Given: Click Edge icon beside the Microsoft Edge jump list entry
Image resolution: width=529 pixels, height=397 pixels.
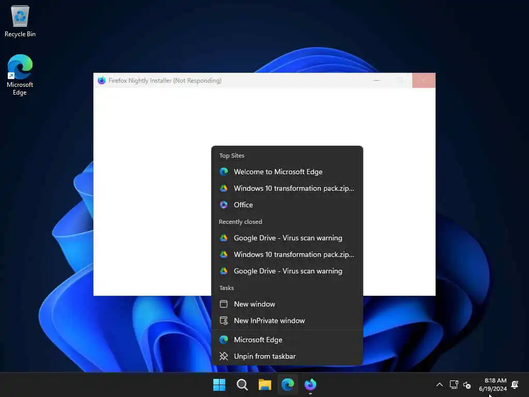Looking at the screenshot, I should 224,340.
